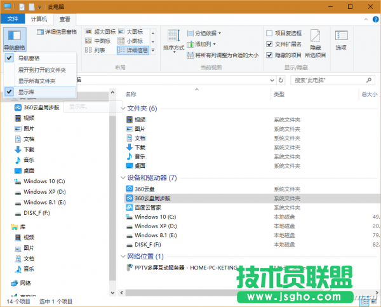Select Windows 10 (C:) in navigation pane
This screenshot has height=307, width=381.
pyautogui.click(x=40, y=181)
